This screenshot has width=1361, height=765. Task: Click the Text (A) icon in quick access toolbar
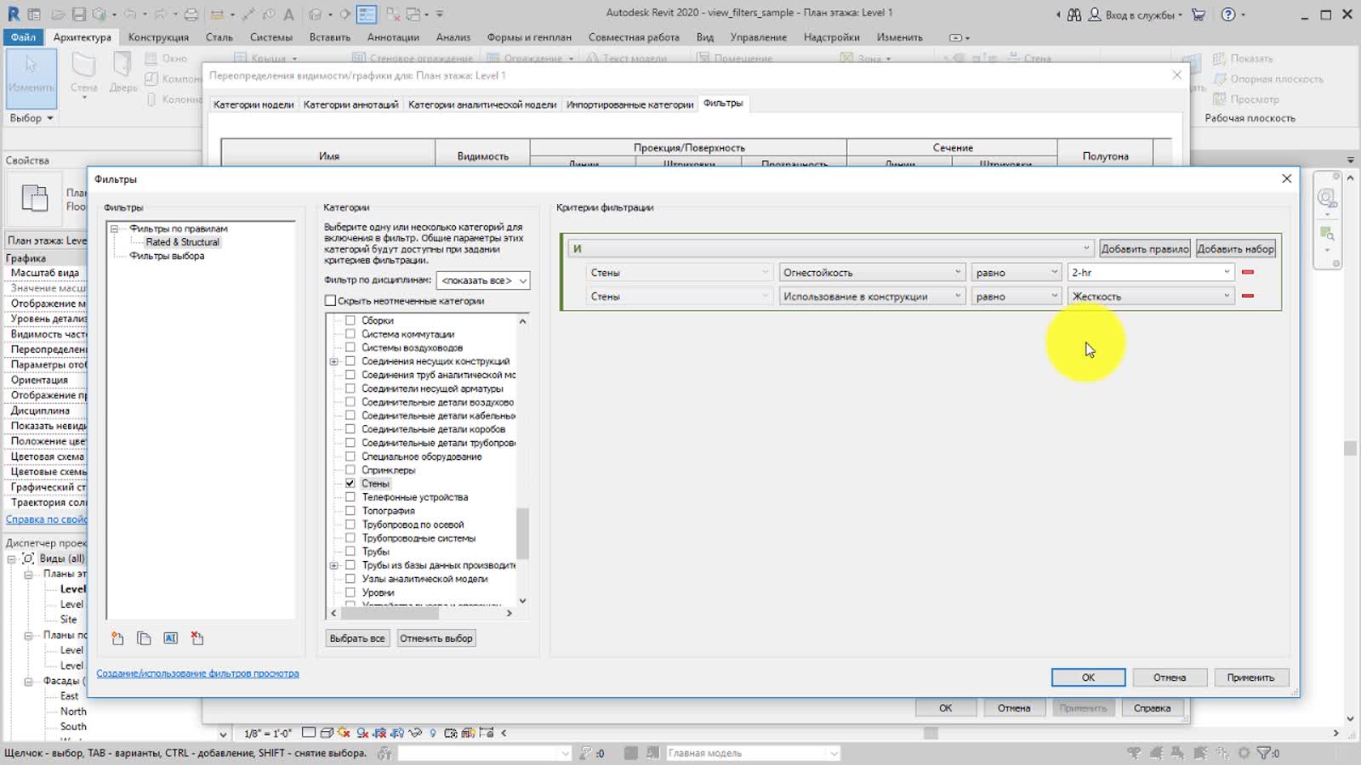[289, 14]
